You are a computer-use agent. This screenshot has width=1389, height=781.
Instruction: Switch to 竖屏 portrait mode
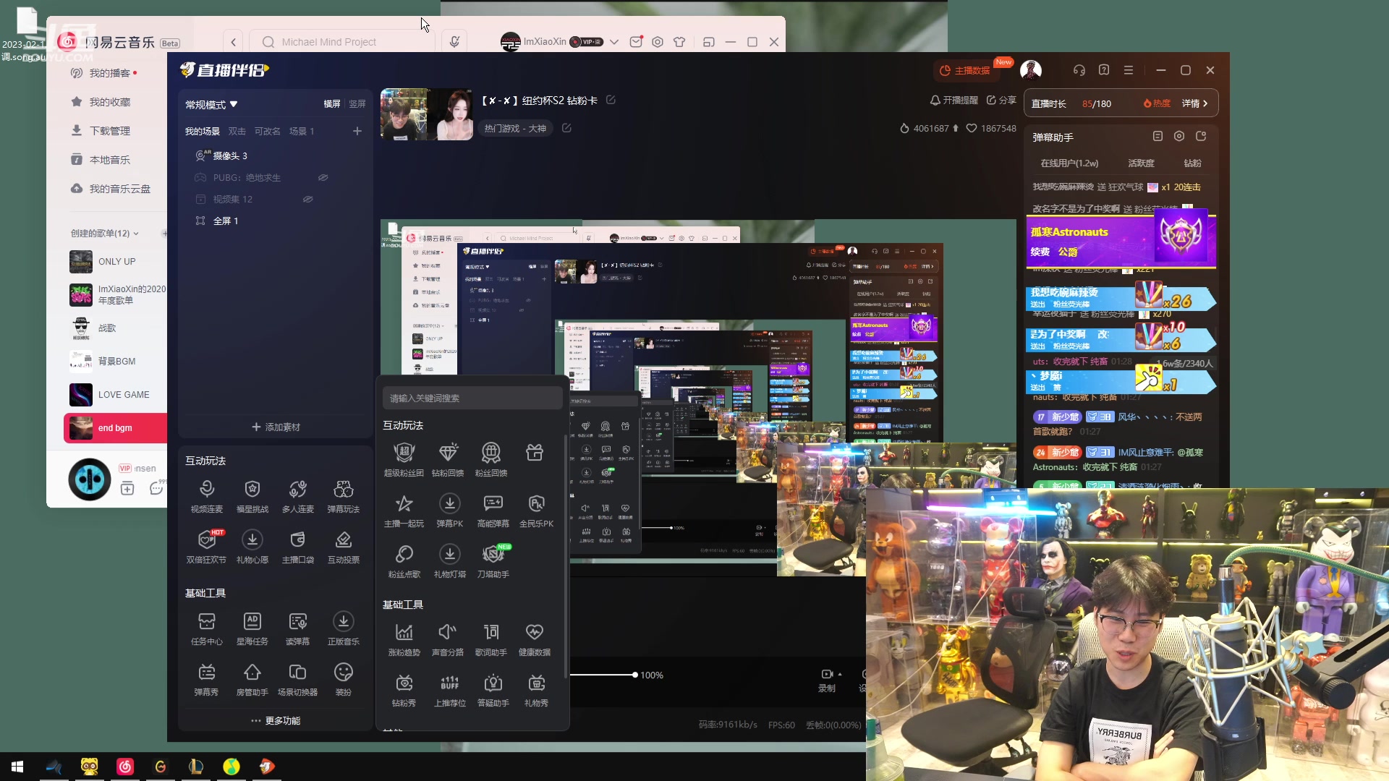tap(357, 104)
